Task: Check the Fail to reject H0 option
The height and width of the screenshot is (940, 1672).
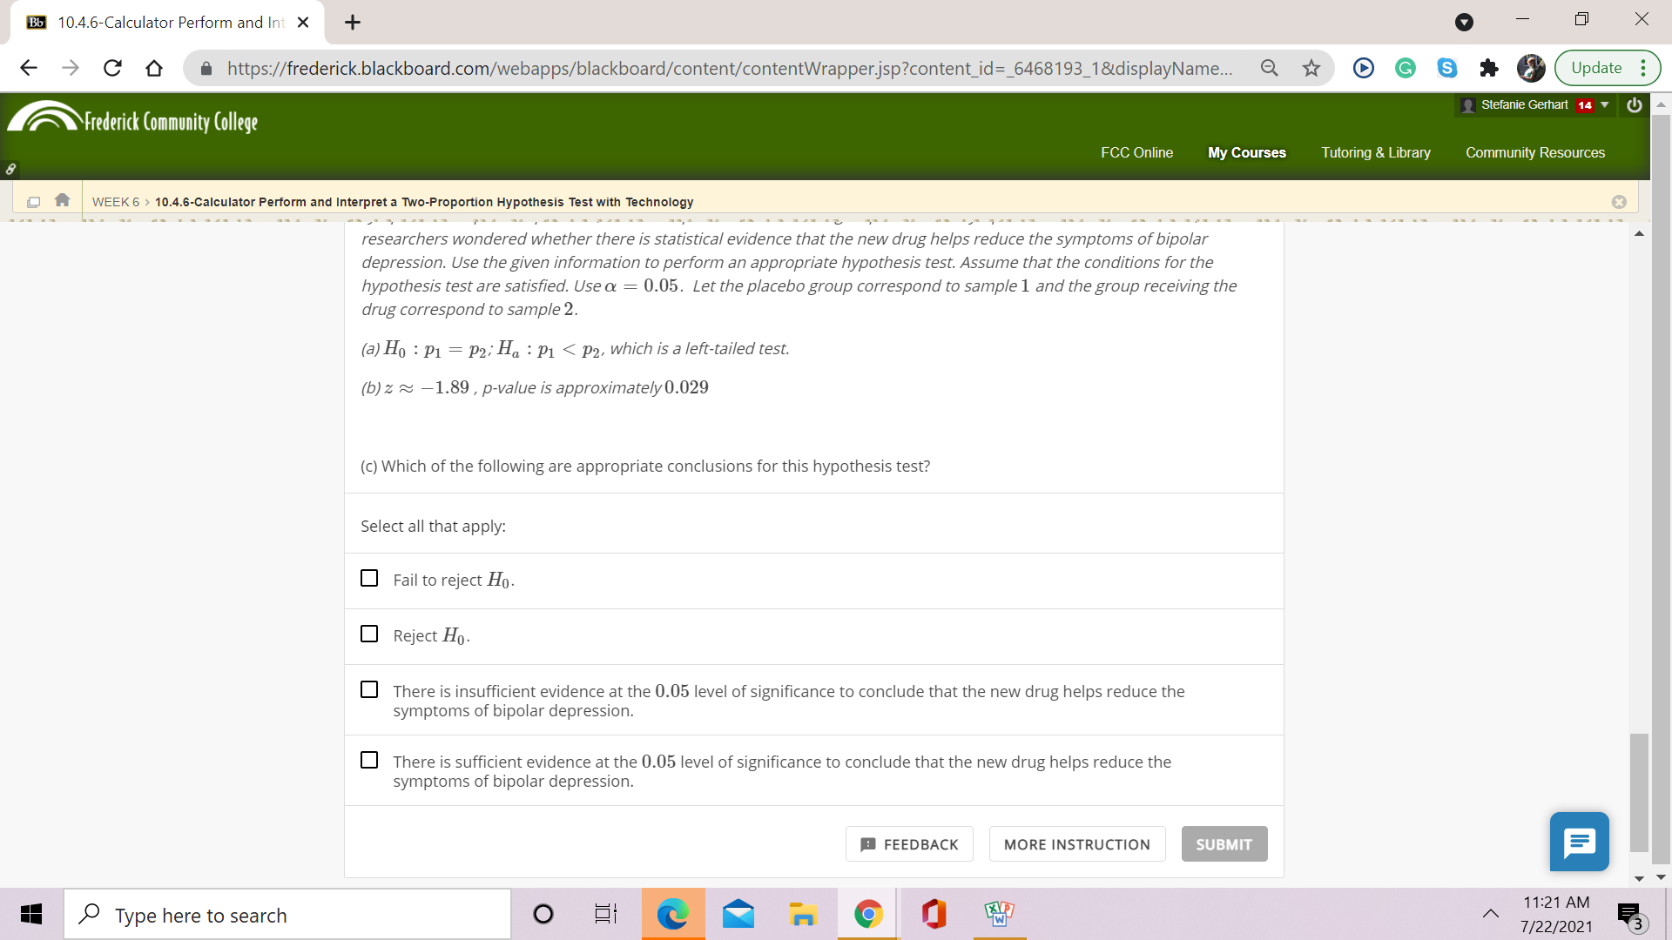Action: (x=369, y=579)
